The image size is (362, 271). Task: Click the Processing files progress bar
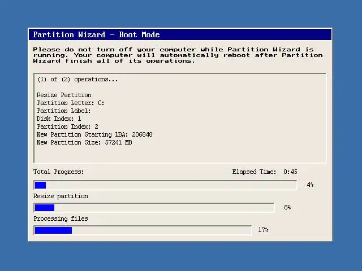[x=143, y=230]
